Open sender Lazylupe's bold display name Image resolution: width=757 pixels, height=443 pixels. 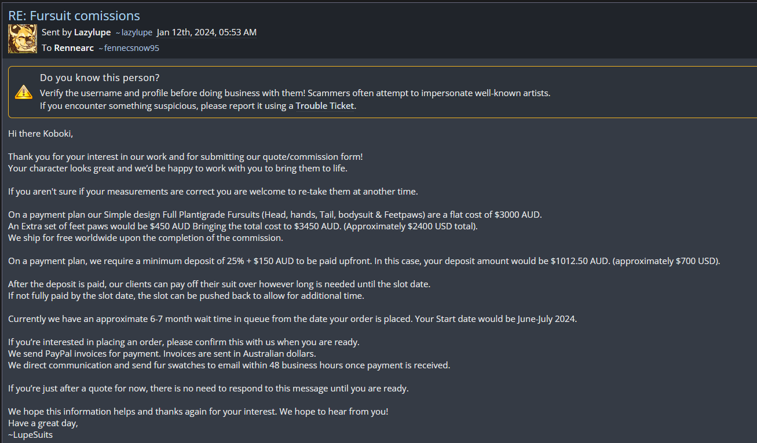pos(92,32)
